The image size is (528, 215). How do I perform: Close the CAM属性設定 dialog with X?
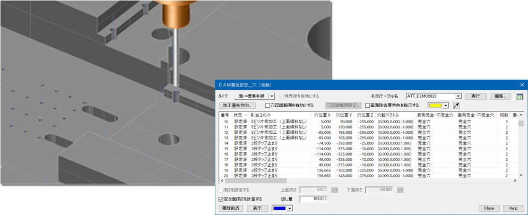[522, 85]
